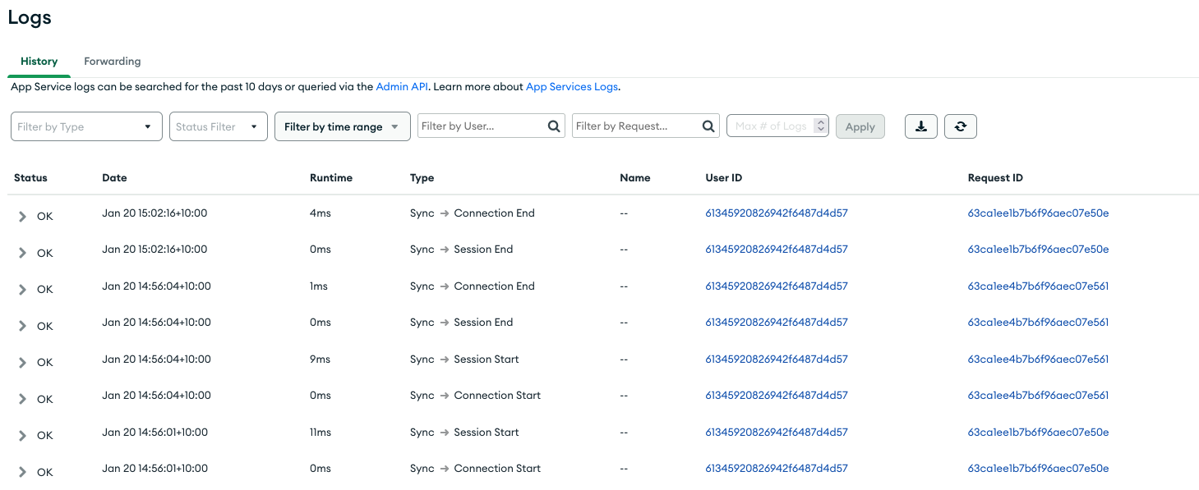
Task: Click the refresh logs icon button
Action: click(x=960, y=126)
